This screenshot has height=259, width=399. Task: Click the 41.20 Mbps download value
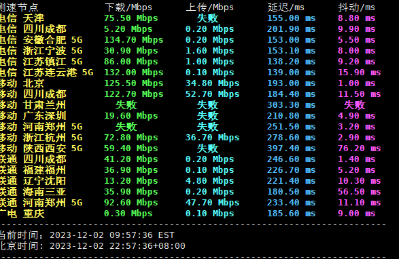pyautogui.click(x=131, y=159)
